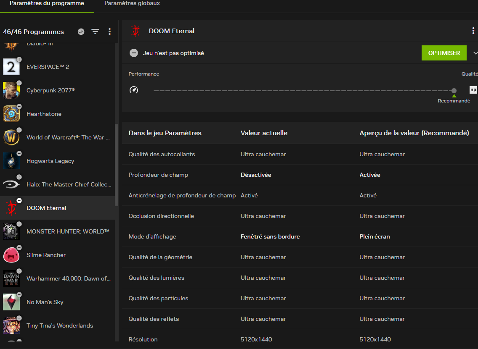Expand the chevron next to OPTIMISER button
Viewport: 478px width, 349px height.
475,53
